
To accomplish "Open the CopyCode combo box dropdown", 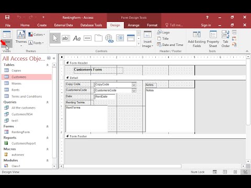I will point(134,85).
